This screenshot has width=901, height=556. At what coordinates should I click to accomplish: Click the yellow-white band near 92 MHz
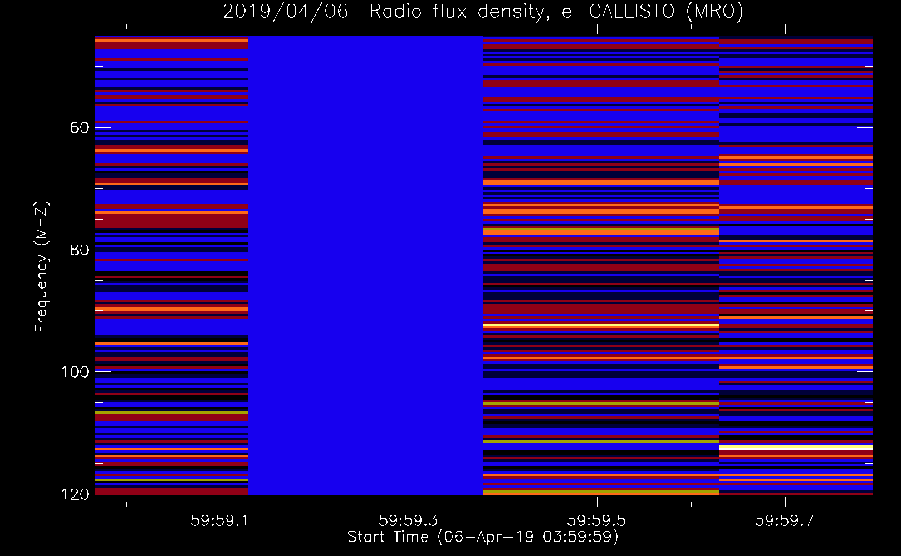601,325
